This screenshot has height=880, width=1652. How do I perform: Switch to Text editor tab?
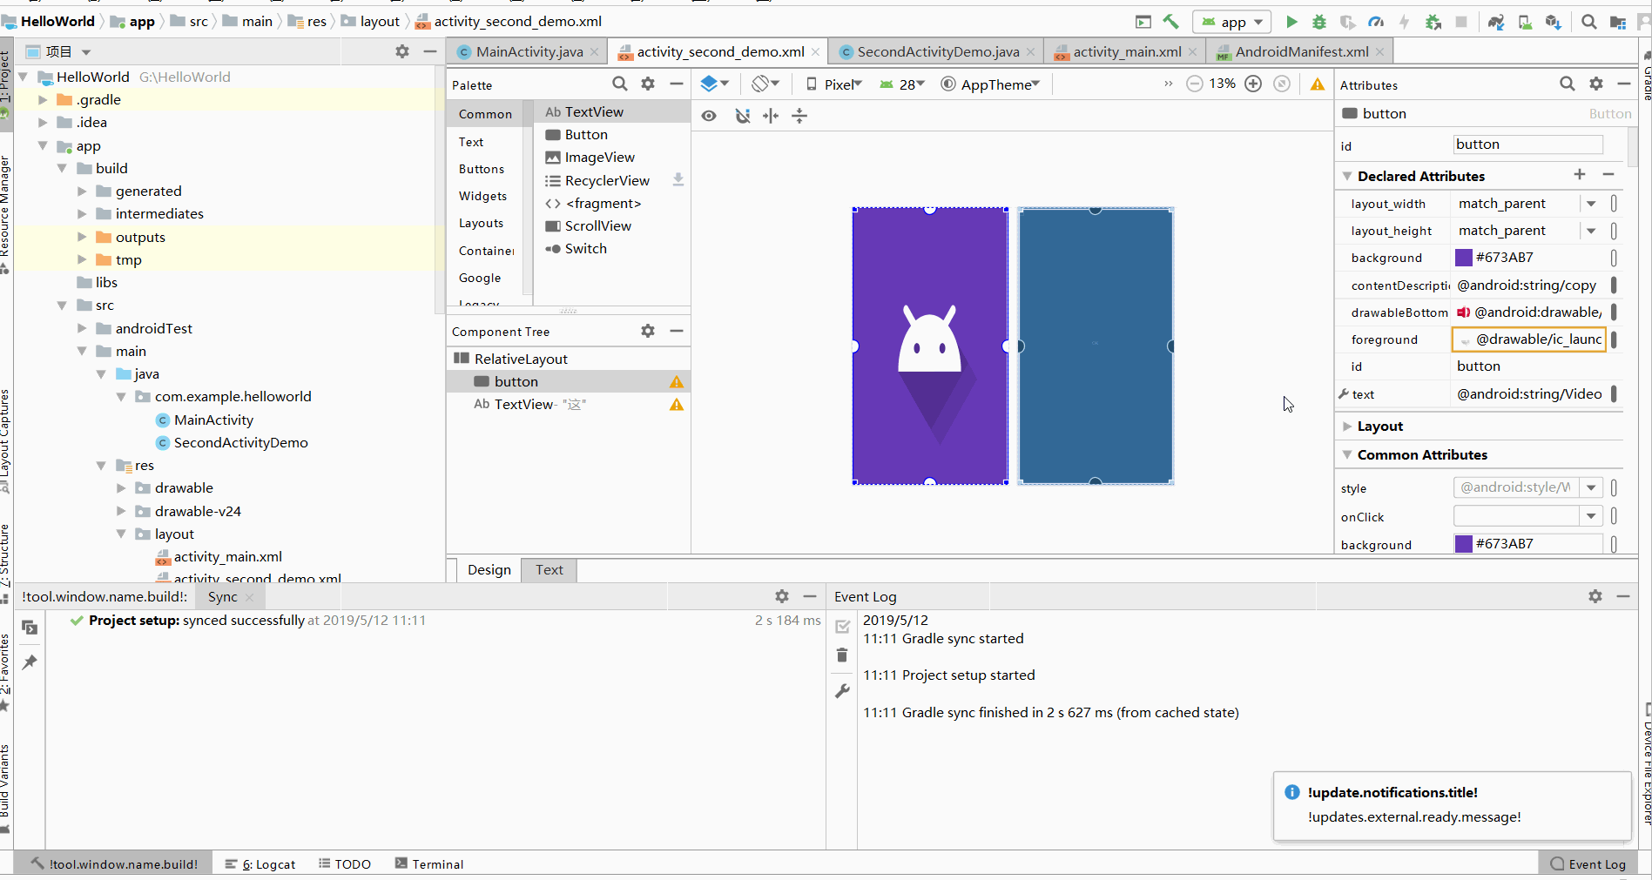tap(550, 570)
